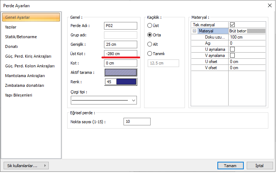Viewport: 277px width, 174px height.
Task: Select the Üst kaçıklık radio button
Action: pos(150,26)
